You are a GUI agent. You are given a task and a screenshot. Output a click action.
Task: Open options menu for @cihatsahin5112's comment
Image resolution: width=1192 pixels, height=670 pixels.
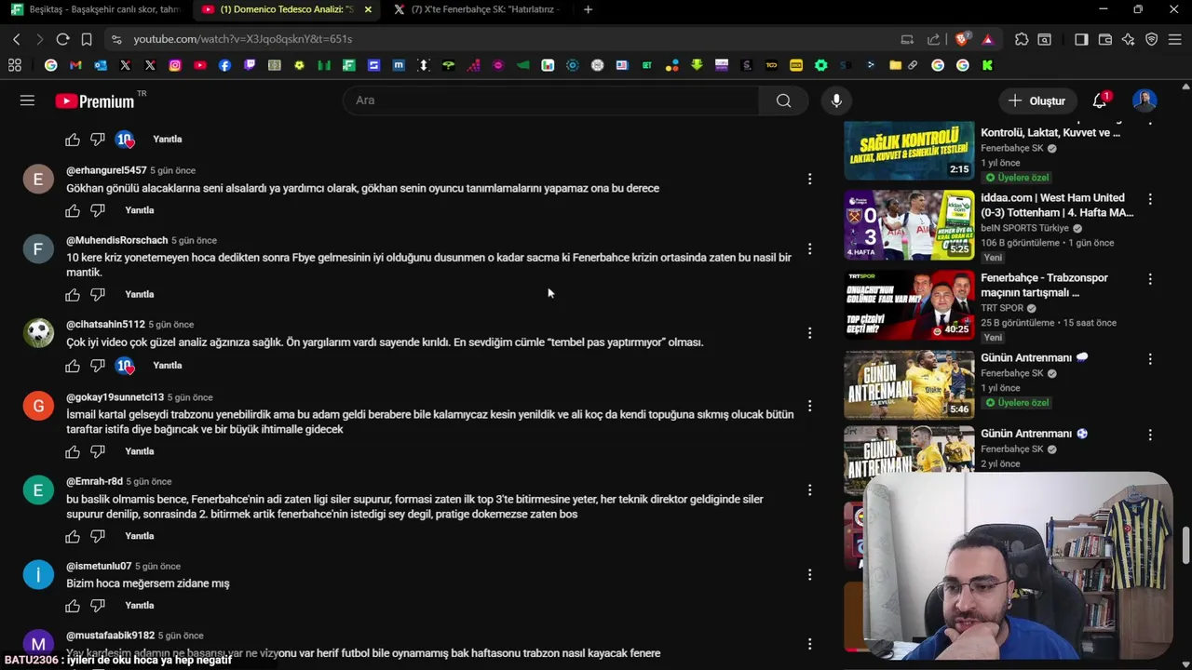(809, 333)
